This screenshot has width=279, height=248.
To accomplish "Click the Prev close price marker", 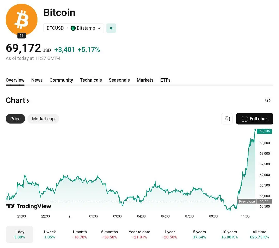I will 247,201.
